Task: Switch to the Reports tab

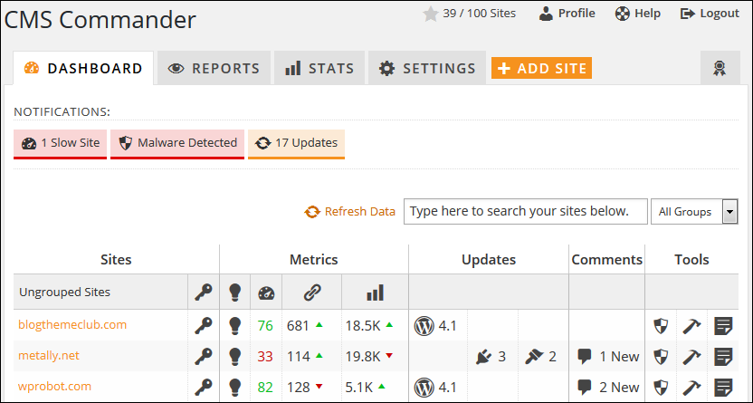Action: [214, 68]
